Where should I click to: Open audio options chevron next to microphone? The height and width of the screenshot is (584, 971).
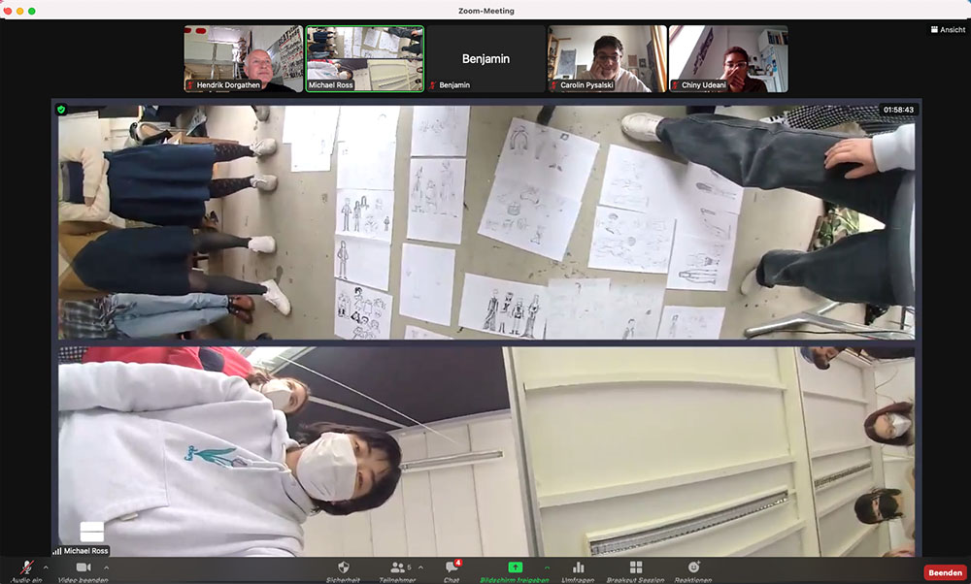(x=46, y=567)
